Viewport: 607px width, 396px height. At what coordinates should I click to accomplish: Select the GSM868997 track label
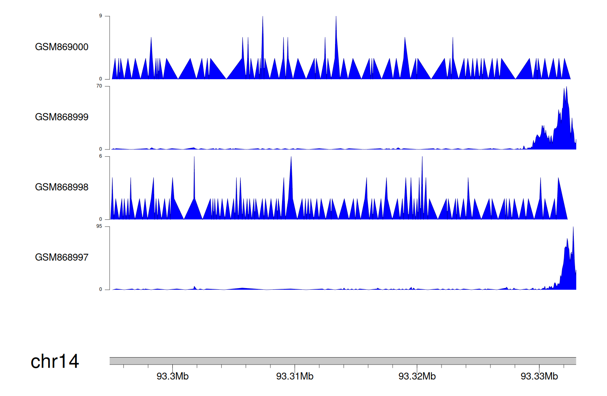[x=62, y=257]
